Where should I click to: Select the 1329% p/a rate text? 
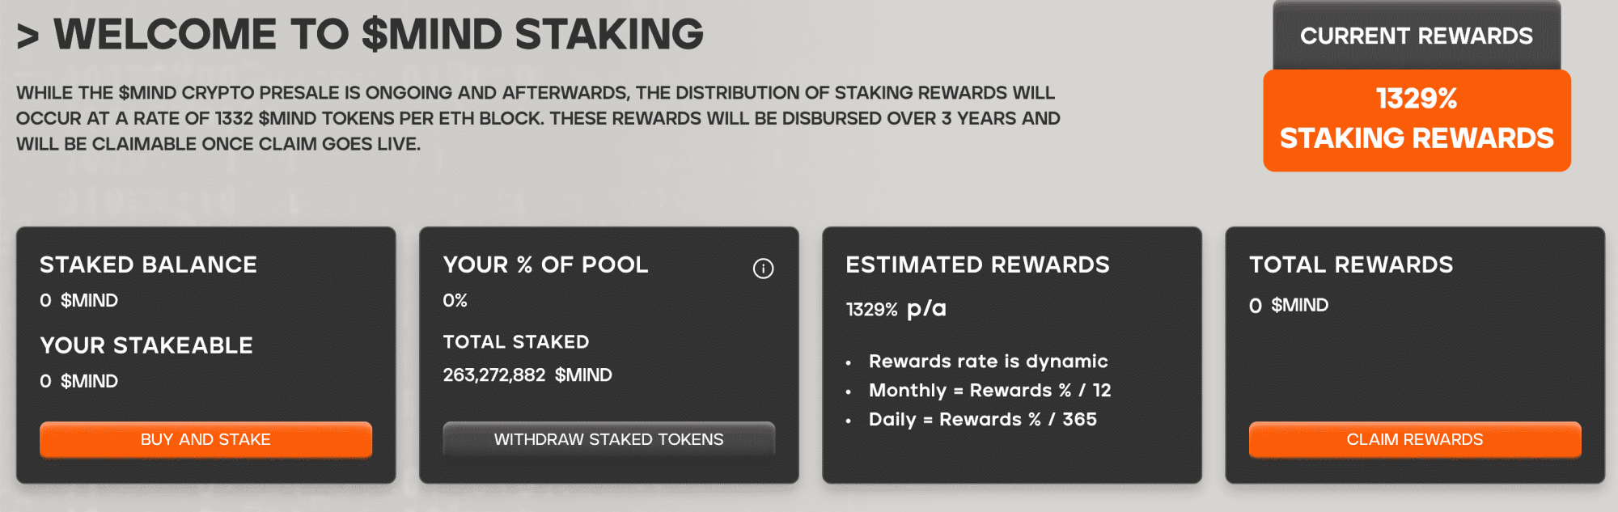coord(896,309)
